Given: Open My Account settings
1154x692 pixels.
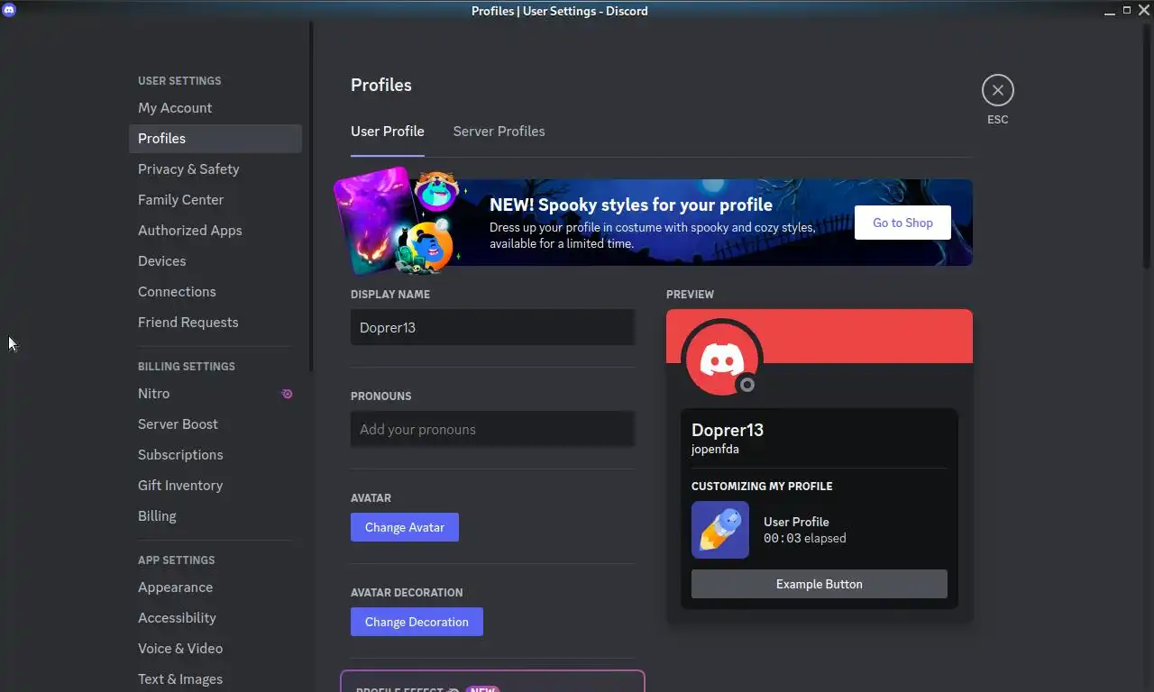Looking at the screenshot, I should point(215,108).
